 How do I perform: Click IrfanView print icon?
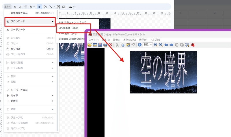pos(105,45)
